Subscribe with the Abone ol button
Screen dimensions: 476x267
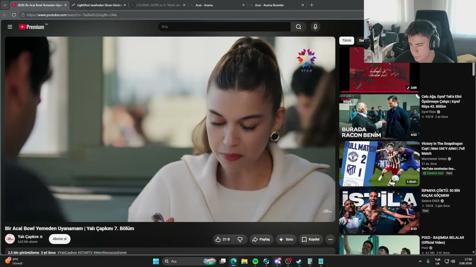(59, 239)
